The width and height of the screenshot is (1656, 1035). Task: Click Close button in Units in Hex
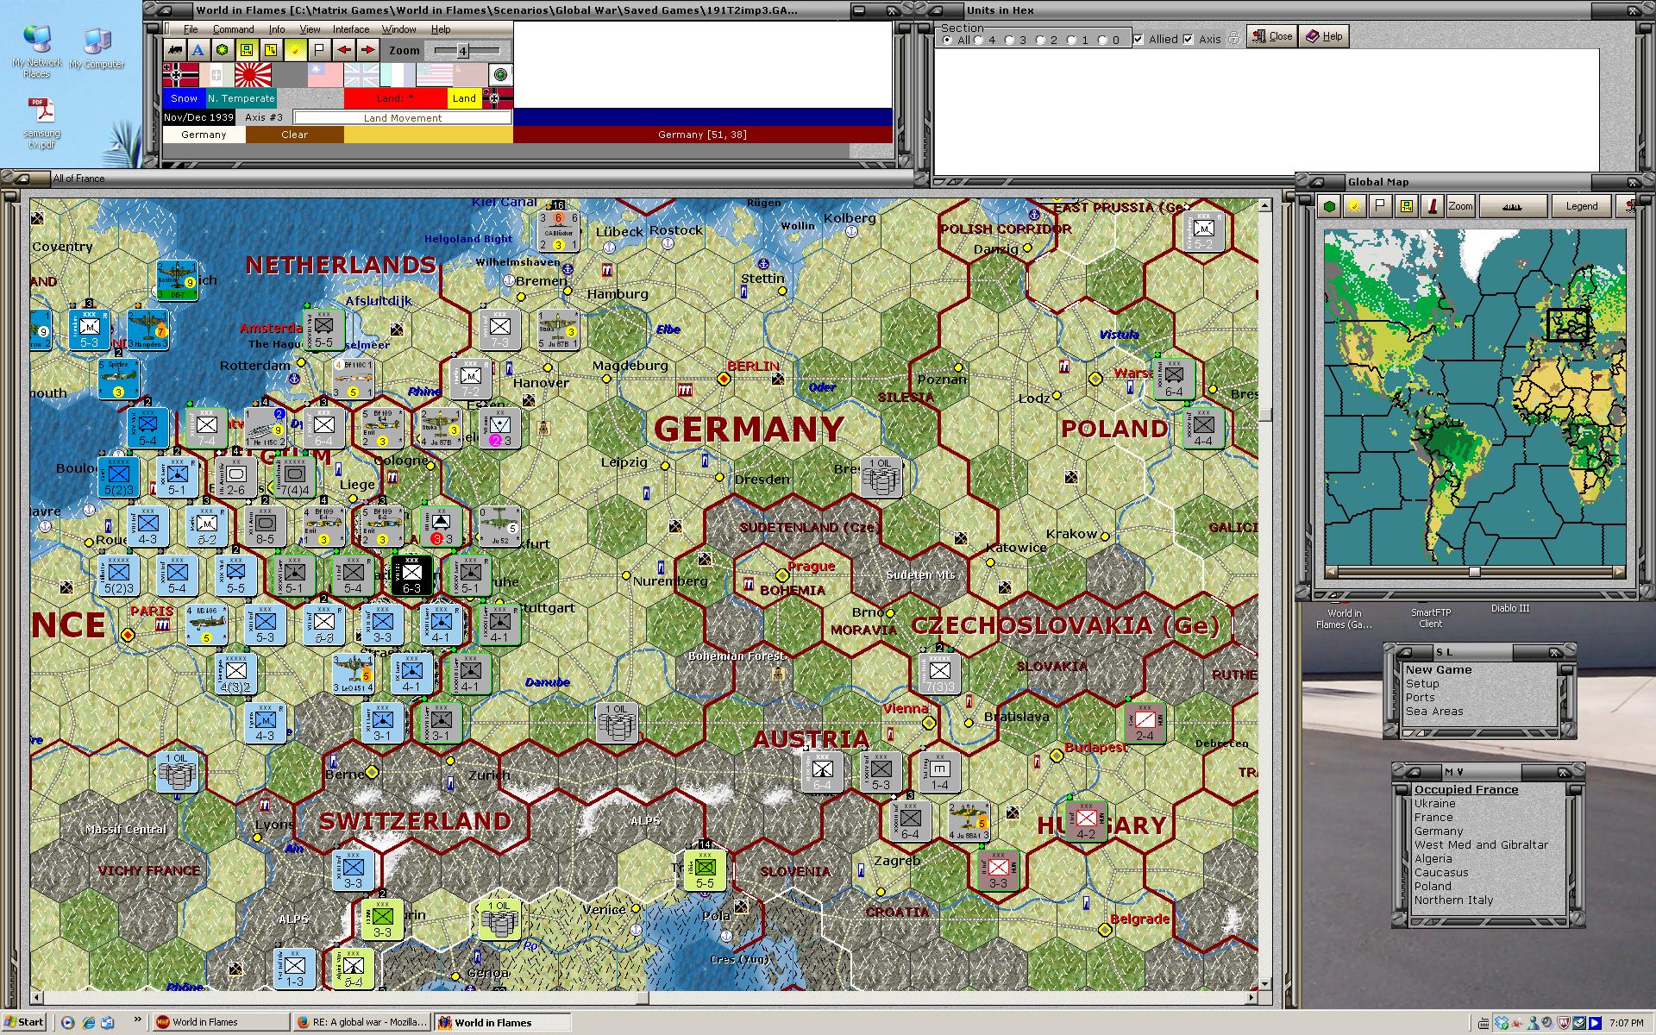point(1272,36)
